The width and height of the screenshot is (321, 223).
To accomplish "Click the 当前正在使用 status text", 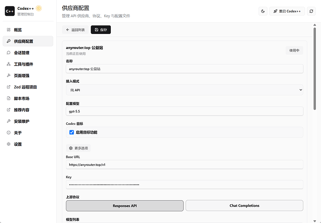I will tap(76, 54).
